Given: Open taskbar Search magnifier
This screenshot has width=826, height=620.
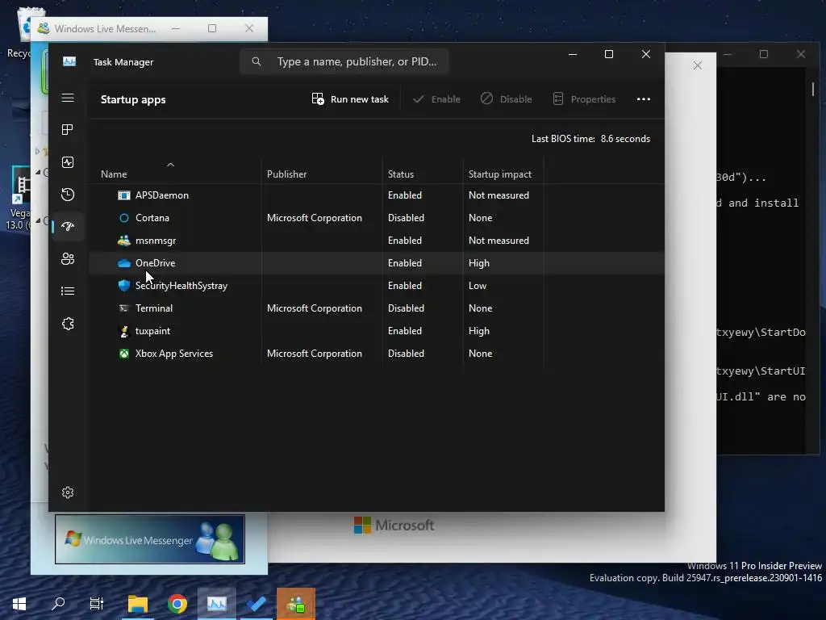Looking at the screenshot, I should 58,604.
